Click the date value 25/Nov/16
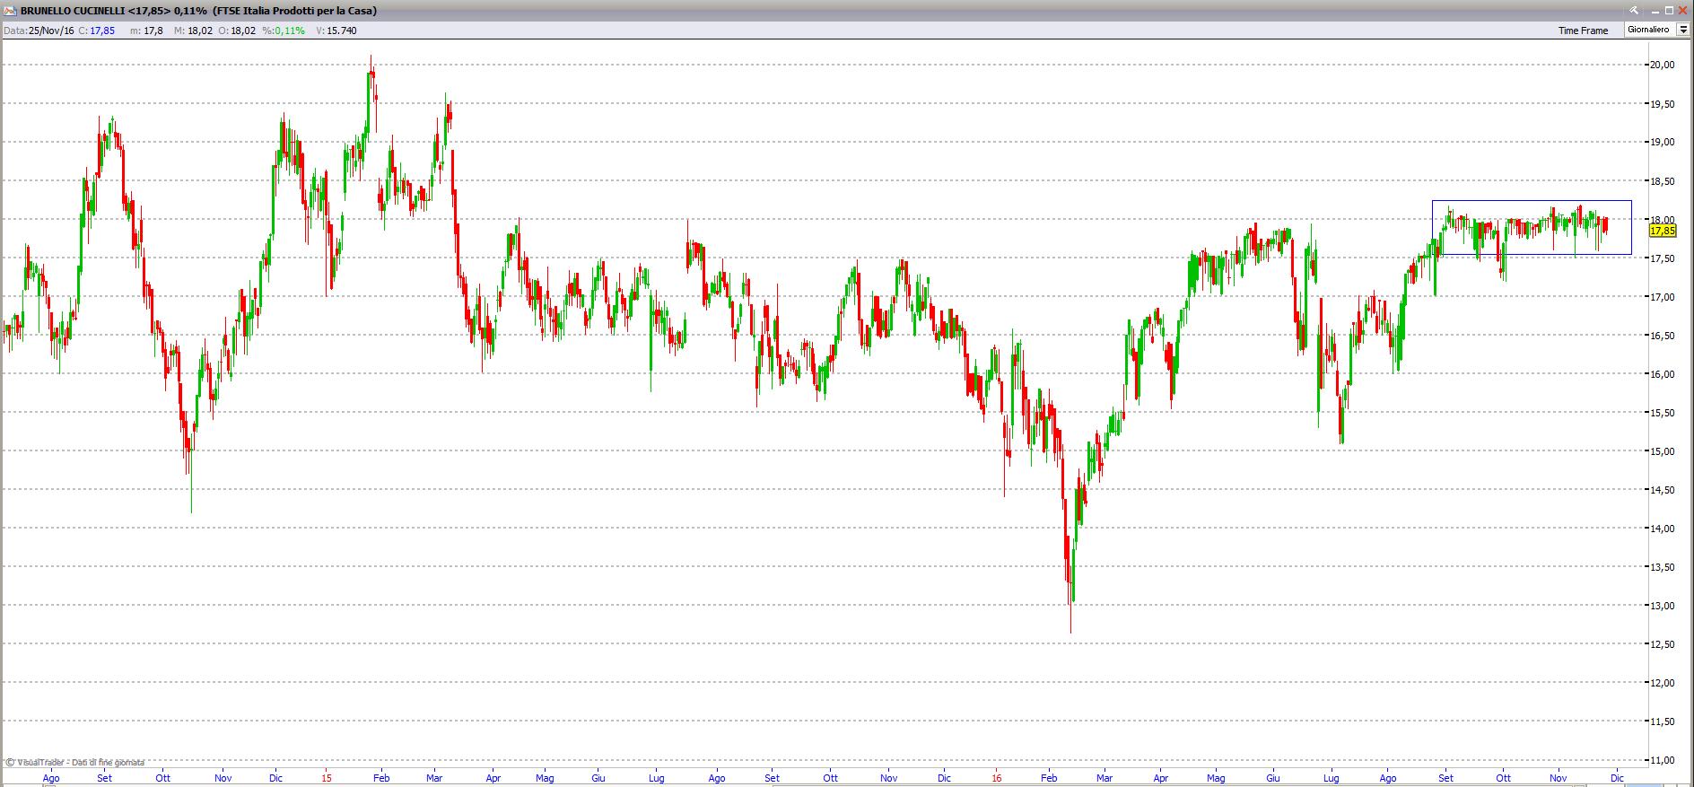The width and height of the screenshot is (1694, 787). click(x=51, y=31)
